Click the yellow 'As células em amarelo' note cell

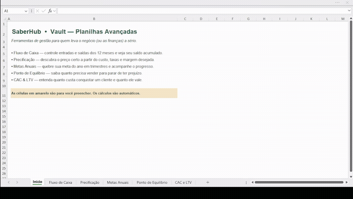click(94, 93)
